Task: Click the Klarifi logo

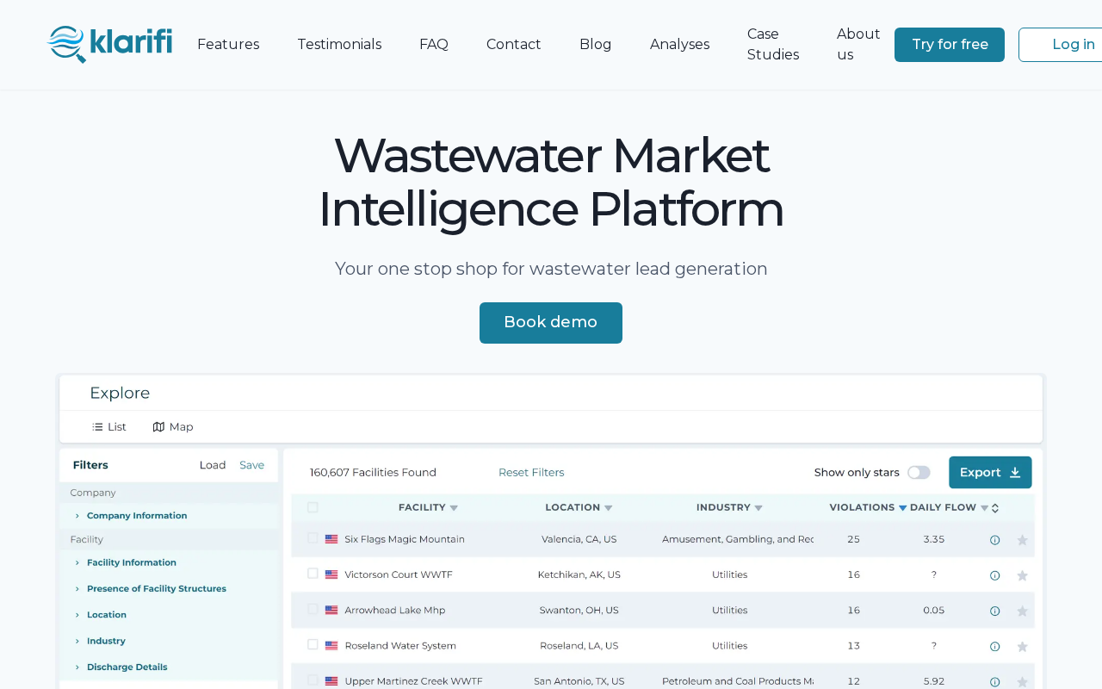Action: click(x=109, y=44)
